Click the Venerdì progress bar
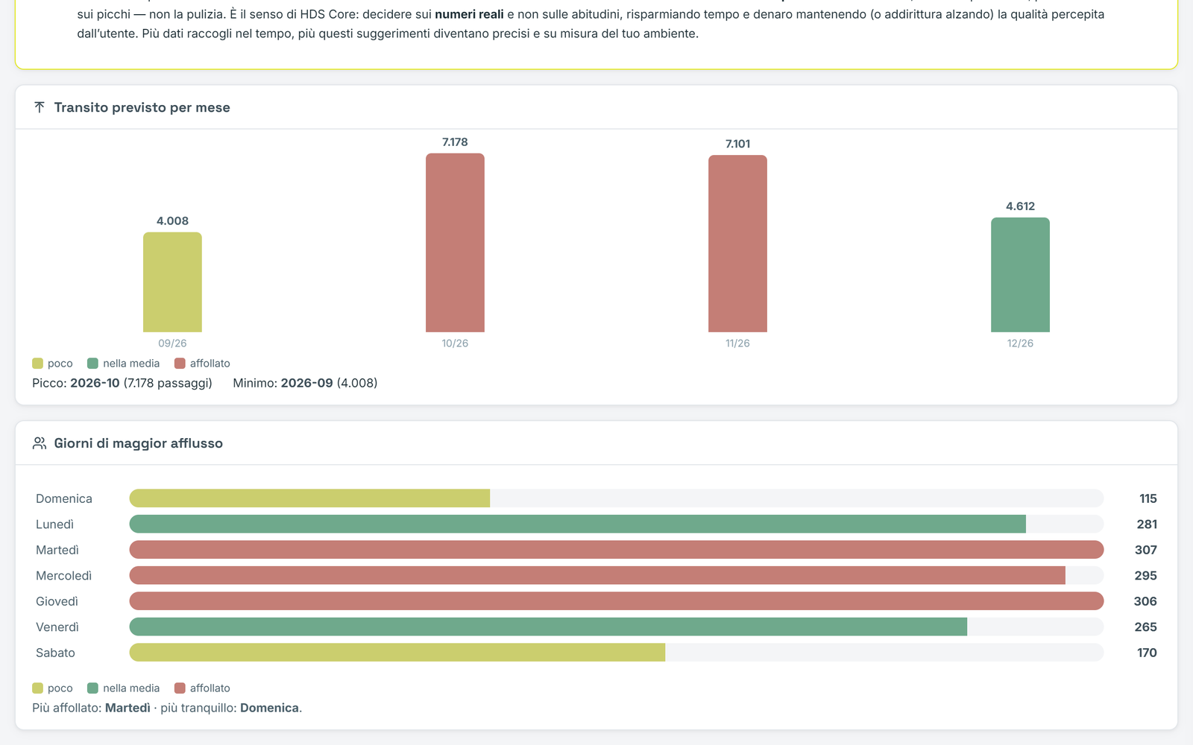 [x=617, y=627]
